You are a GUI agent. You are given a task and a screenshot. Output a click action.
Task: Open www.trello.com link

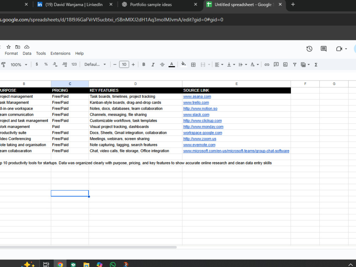pos(196,103)
